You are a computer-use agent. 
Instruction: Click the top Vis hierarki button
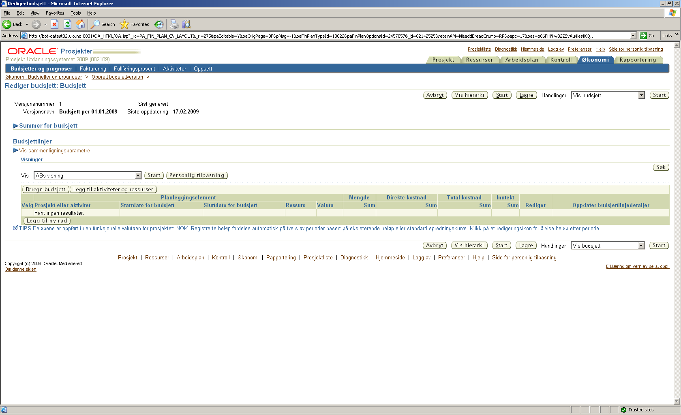(x=469, y=95)
